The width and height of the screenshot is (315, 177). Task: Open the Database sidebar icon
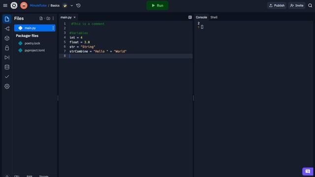7,67
